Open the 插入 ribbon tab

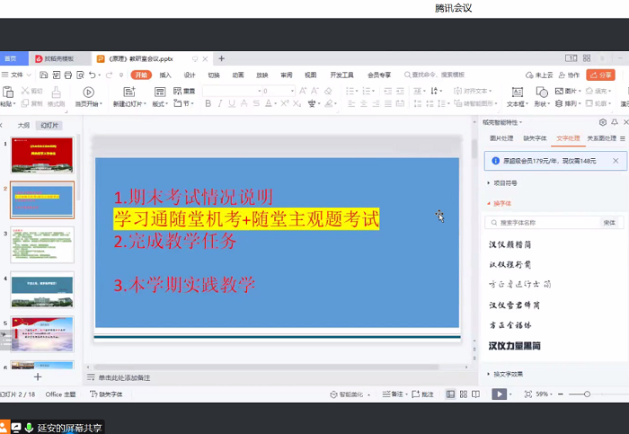165,75
